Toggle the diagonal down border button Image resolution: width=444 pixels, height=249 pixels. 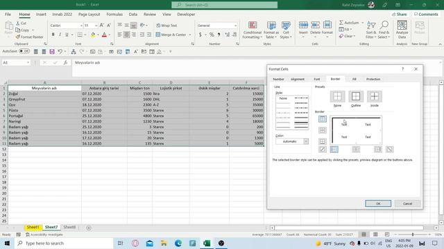390,149
